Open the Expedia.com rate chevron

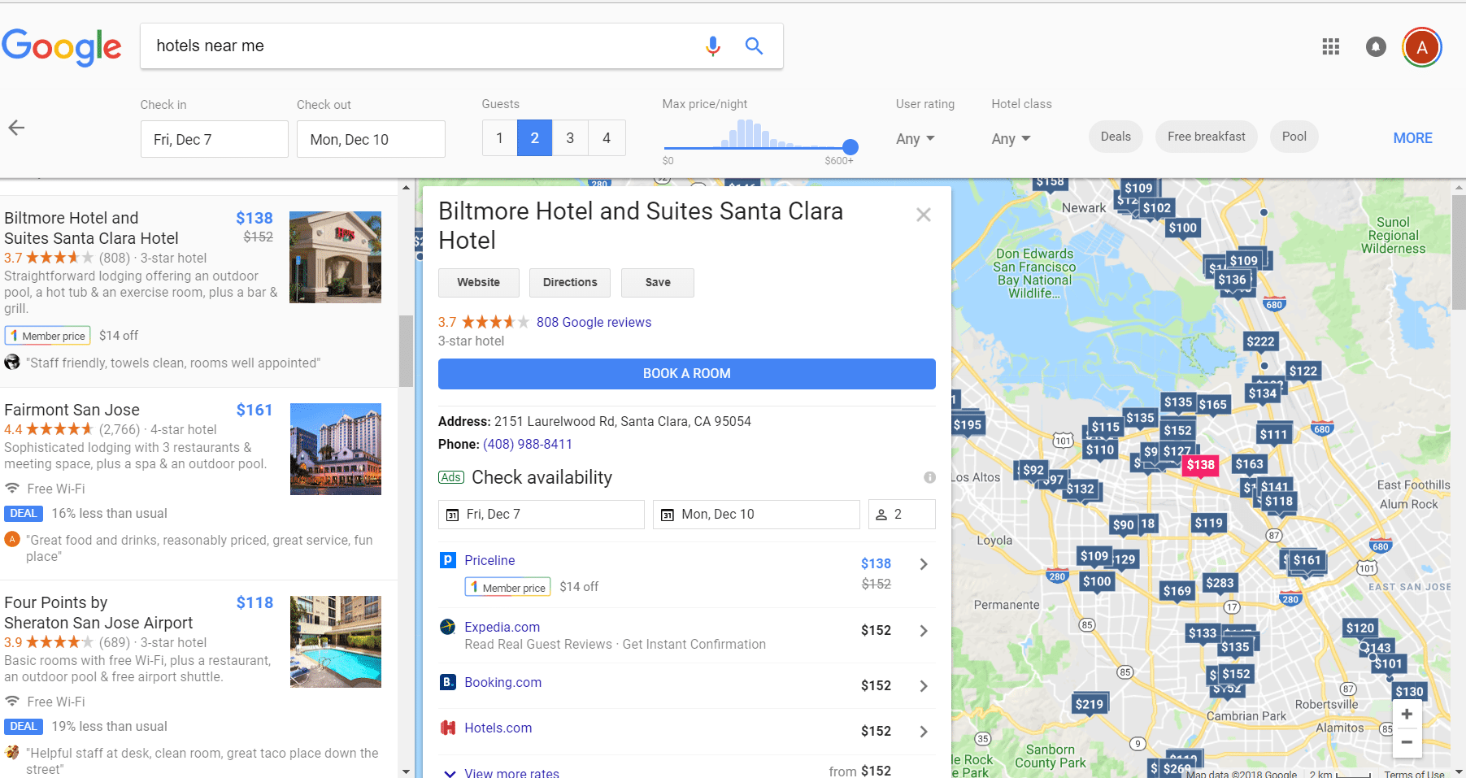(x=924, y=631)
